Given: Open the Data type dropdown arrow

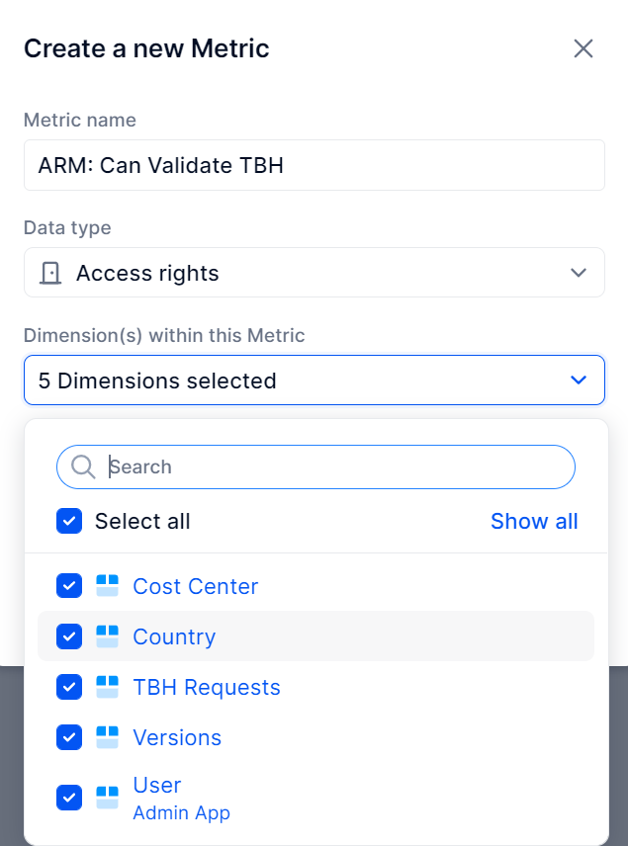Looking at the screenshot, I should pos(579,273).
